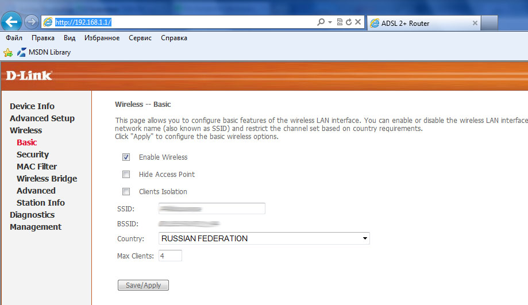Viewport: 528px width, 305px height.
Task: Click the D-Link logo
Action: tap(29, 75)
